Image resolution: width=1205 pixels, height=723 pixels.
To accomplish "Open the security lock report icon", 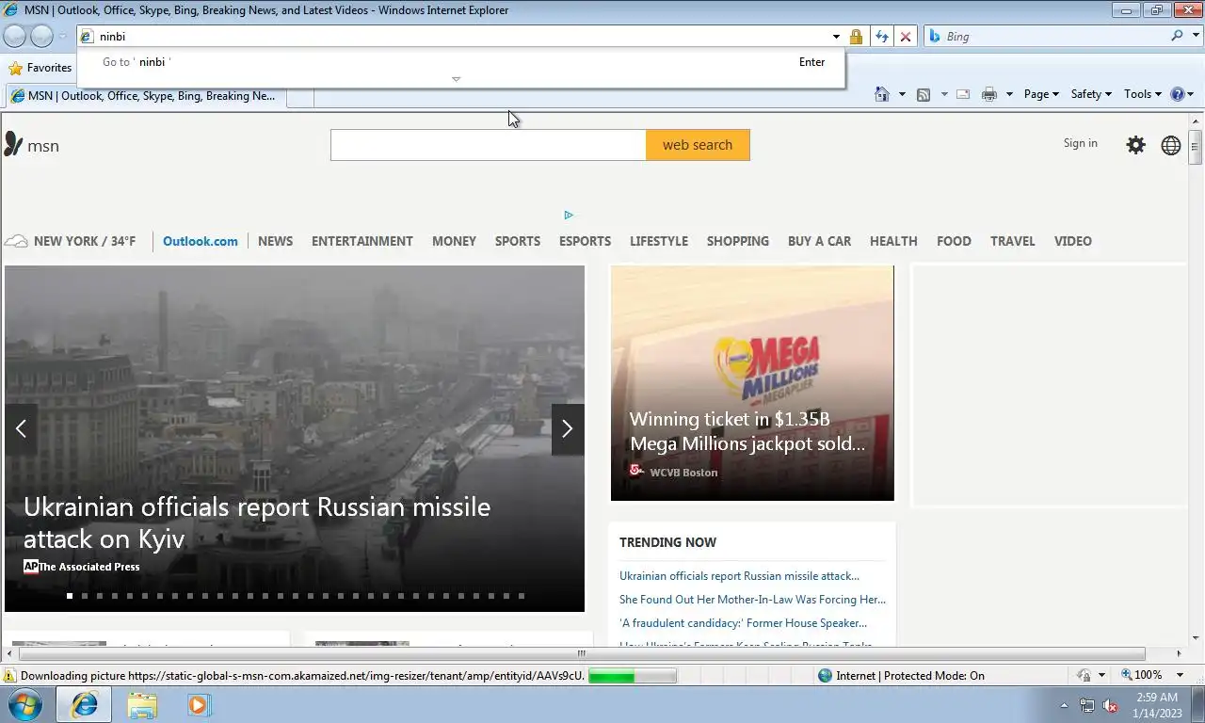I will click(x=856, y=37).
